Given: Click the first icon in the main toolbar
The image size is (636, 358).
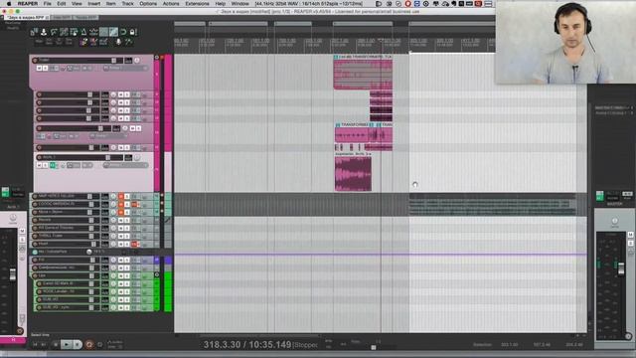Looking at the screenshot, I should (34, 32).
